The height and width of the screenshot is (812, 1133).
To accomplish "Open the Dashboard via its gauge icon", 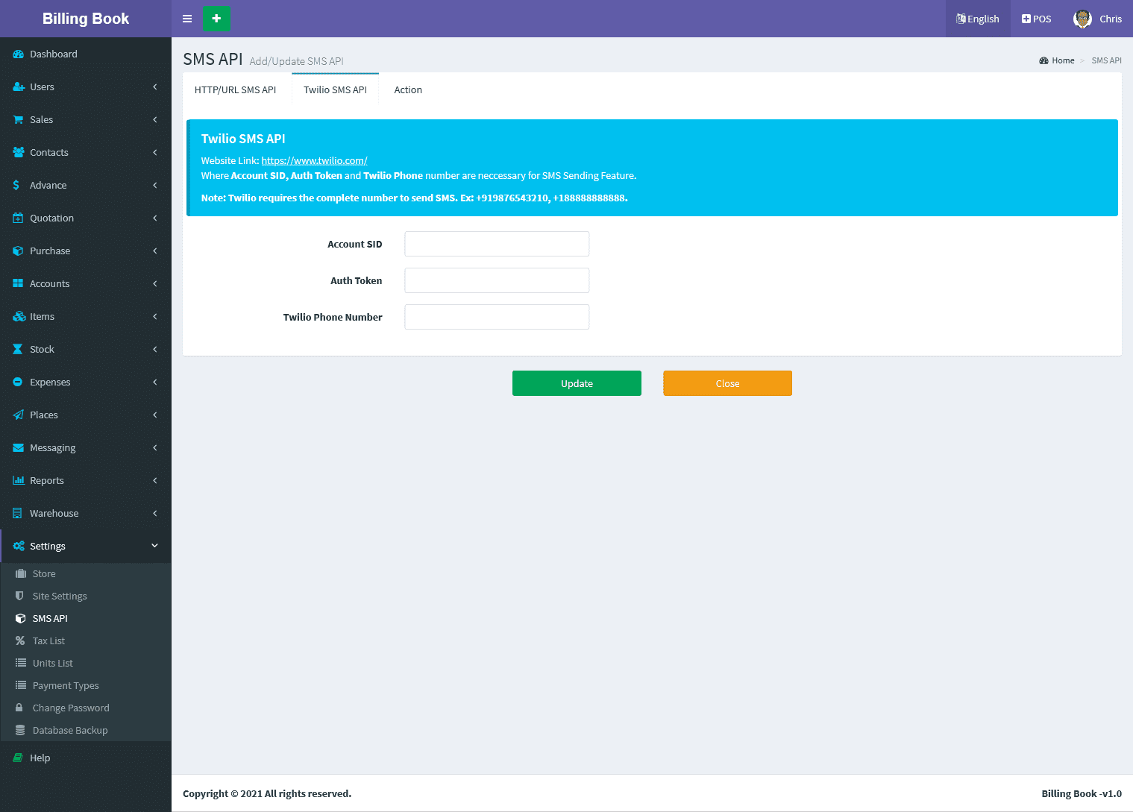I will (19, 54).
